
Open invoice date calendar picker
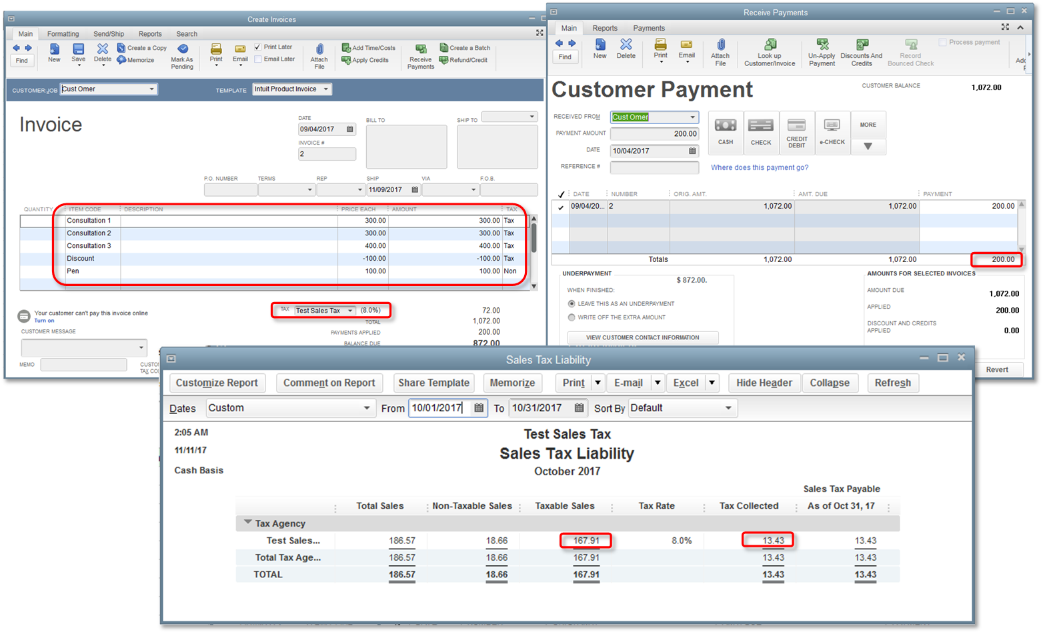point(350,129)
